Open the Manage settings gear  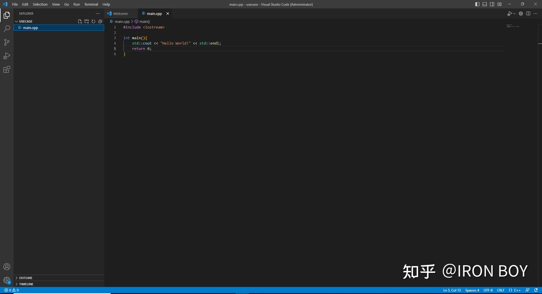pyautogui.click(x=521, y=13)
